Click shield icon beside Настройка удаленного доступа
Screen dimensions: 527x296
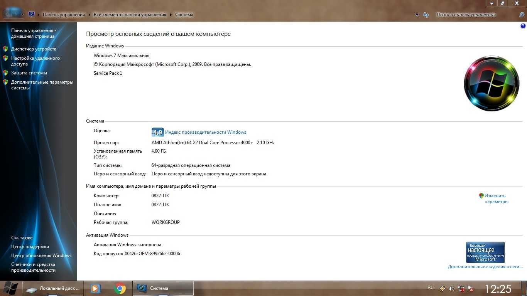tap(5, 58)
